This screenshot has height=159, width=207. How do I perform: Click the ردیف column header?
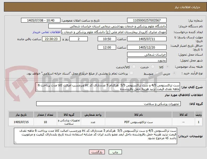(198, 115)
